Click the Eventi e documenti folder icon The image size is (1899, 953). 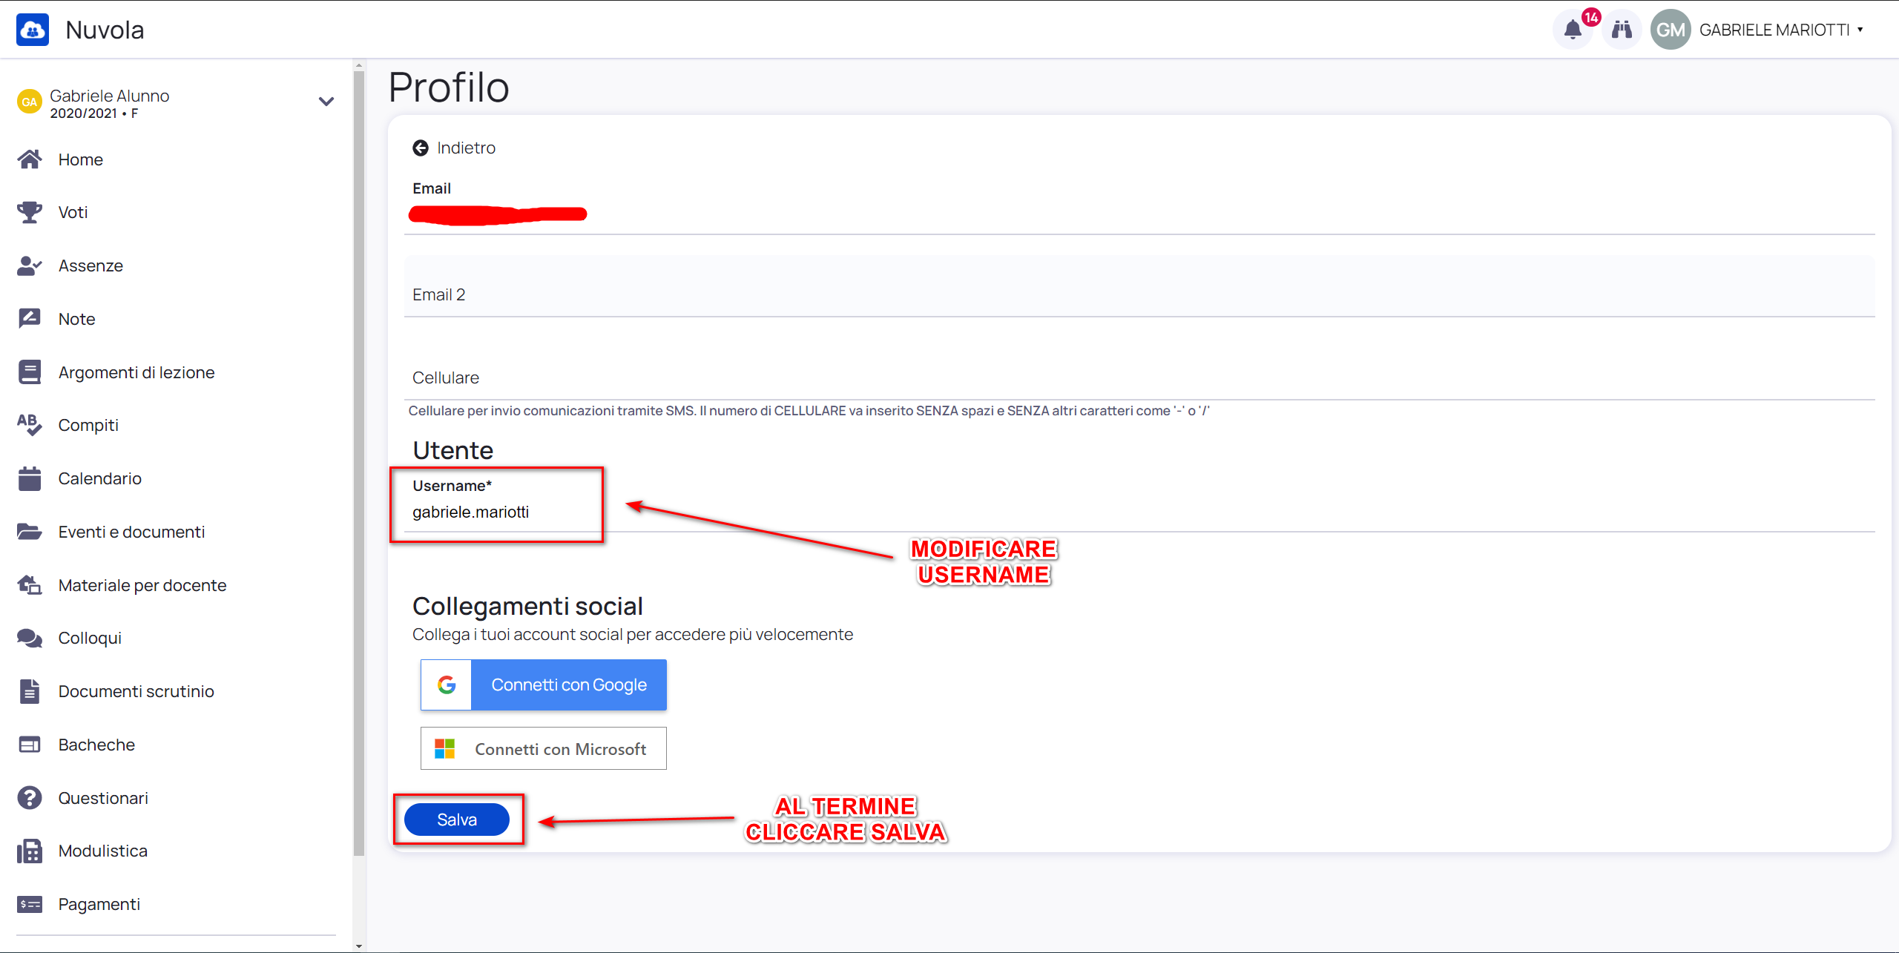30,532
